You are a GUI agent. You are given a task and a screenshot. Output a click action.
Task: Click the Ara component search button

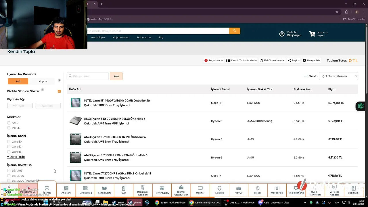pyautogui.click(x=116, y=76)
